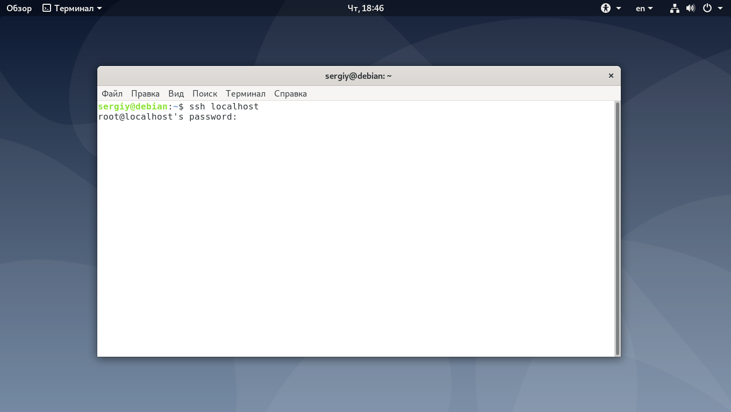731x412 pixels.
Task: Close the sergiy@debian terminal window
Action: pyautogui.click(x=611, y=76)
